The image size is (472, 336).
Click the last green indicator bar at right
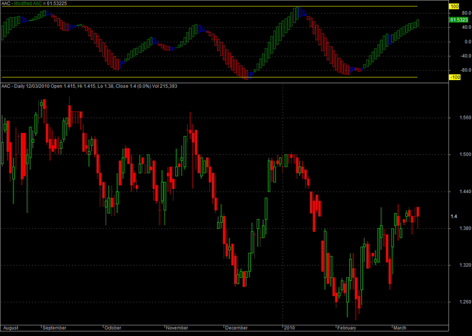tap(418, 23)
